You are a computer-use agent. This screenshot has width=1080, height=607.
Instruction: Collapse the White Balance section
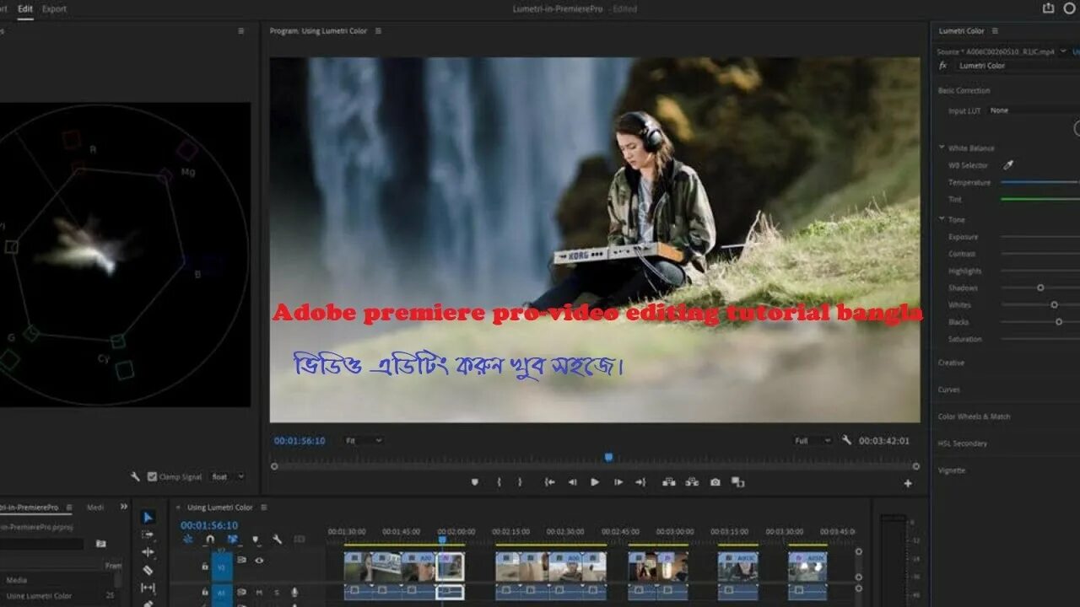point(942,148)
